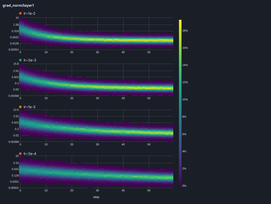Click the grad_norm/layer1 chart title
Screen dimensions: 271x204
pyautogui.click(x=18, y=6)
